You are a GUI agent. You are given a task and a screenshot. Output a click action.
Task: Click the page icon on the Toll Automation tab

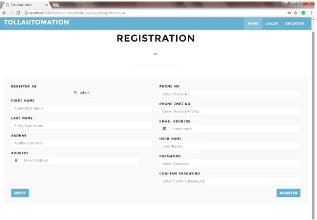[8, 5]
